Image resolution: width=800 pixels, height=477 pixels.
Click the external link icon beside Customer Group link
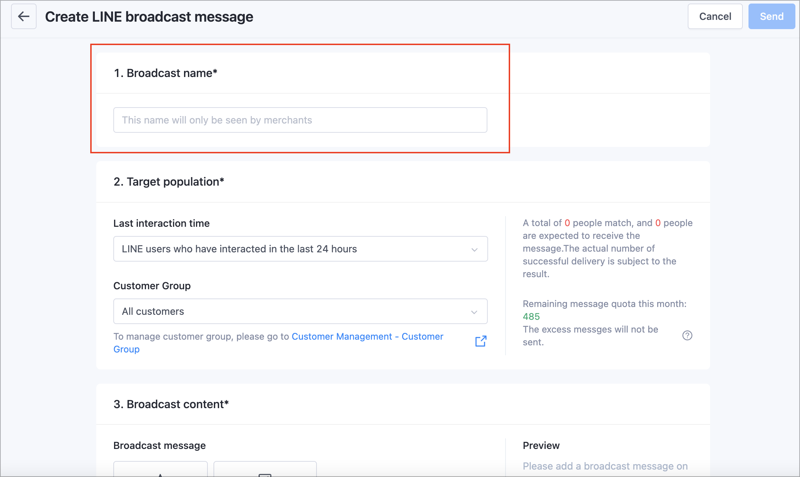pos(481,341)
